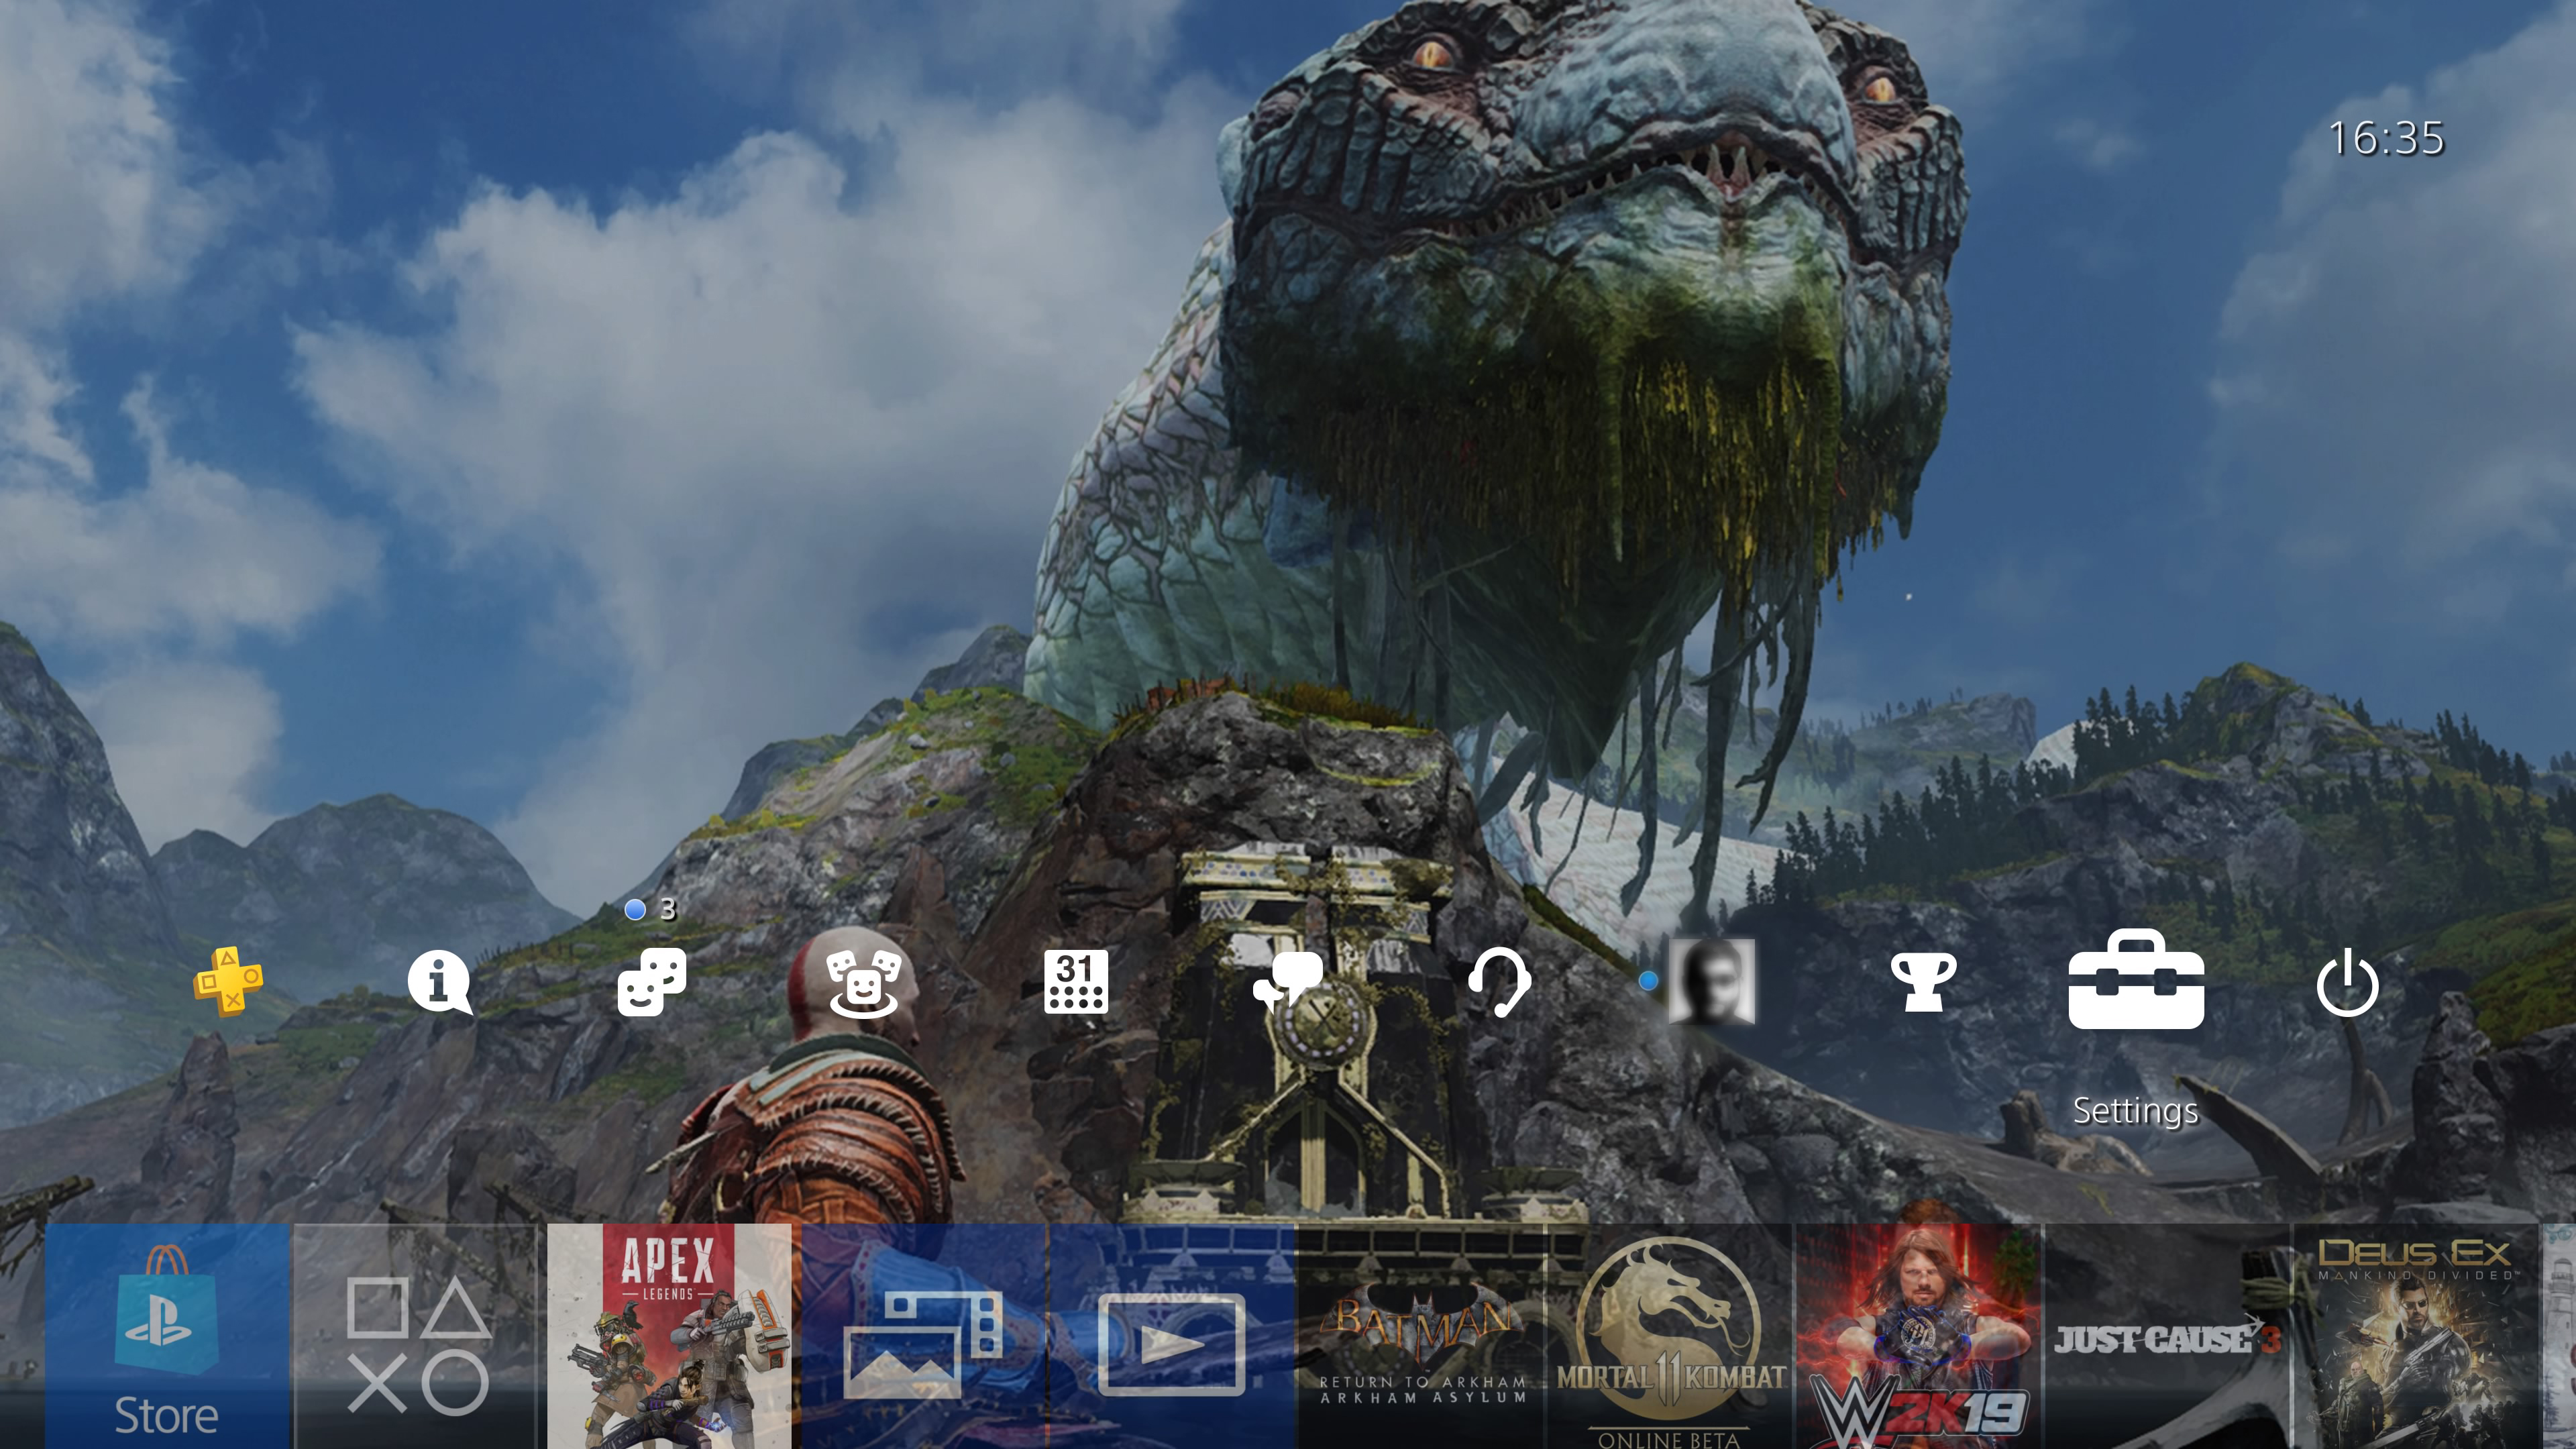Open the Trophies cup icon

(x=1923, y=982)
